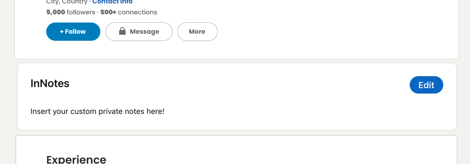The height and width of the screenshot is (164, 470).
Task: Select the InNotes heading
Action: pyautogui.click(x=50, y=83)
